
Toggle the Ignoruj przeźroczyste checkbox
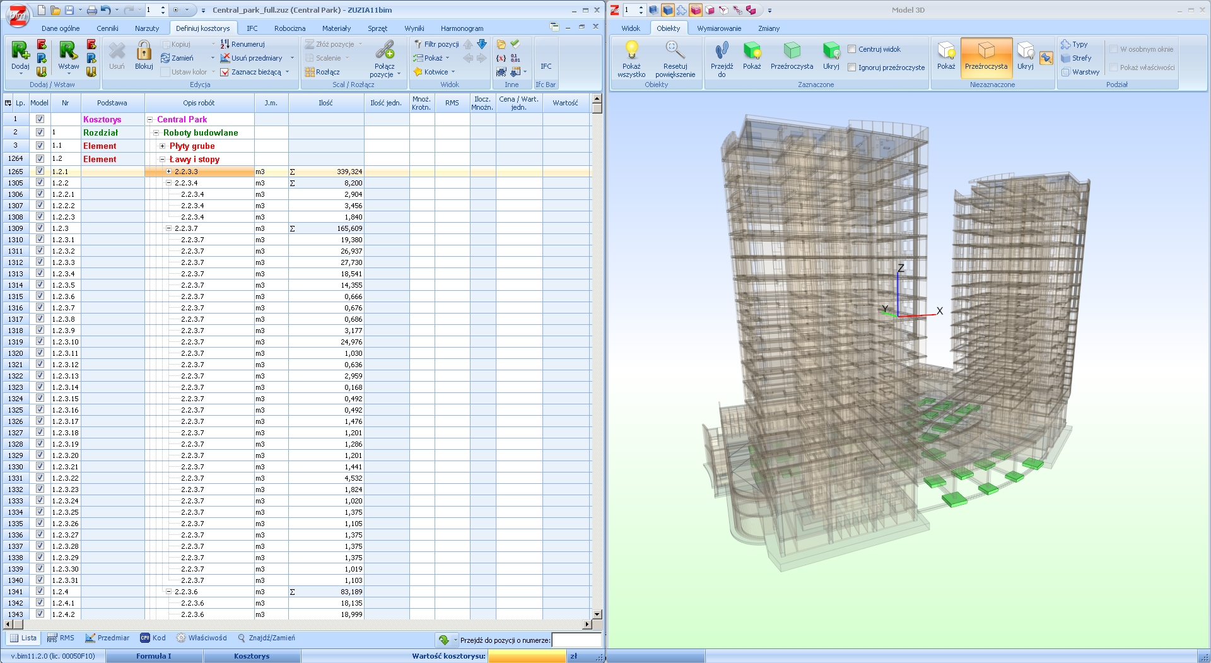click(852, 67)
